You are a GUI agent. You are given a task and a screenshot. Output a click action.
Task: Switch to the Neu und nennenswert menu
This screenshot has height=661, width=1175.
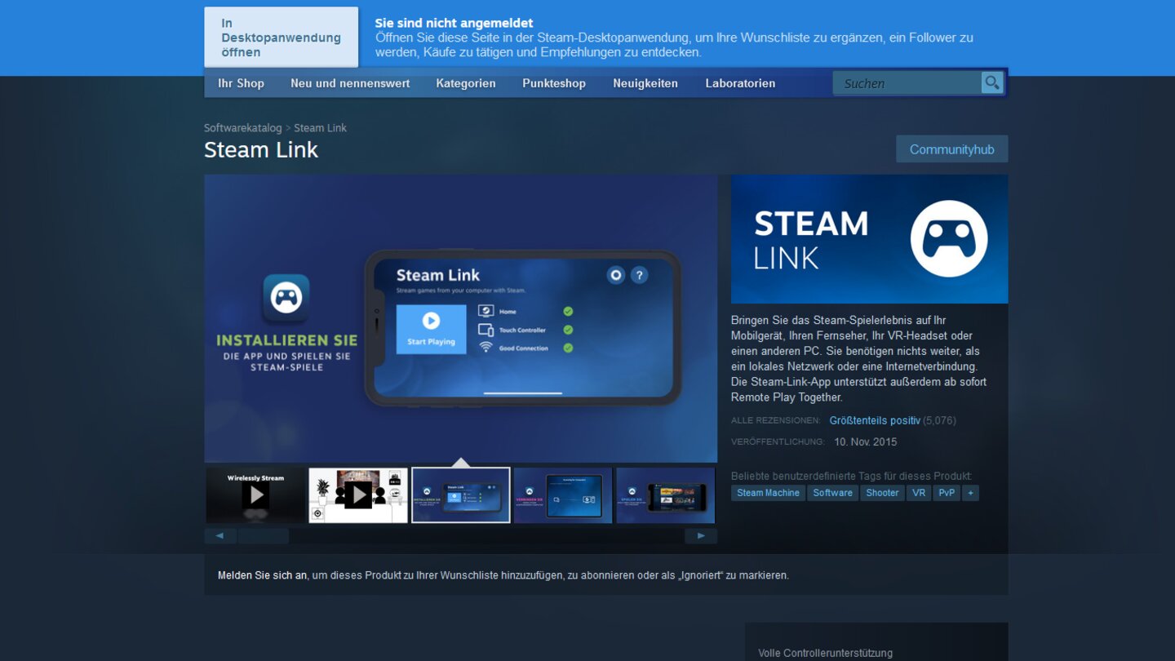coord(350,82)
